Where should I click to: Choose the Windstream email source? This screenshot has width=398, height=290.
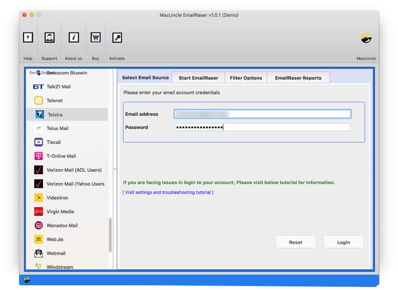[x=38, y=267]
